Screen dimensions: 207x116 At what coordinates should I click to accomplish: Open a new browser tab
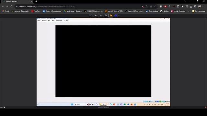pyautogui.click(x=36, y=1)
